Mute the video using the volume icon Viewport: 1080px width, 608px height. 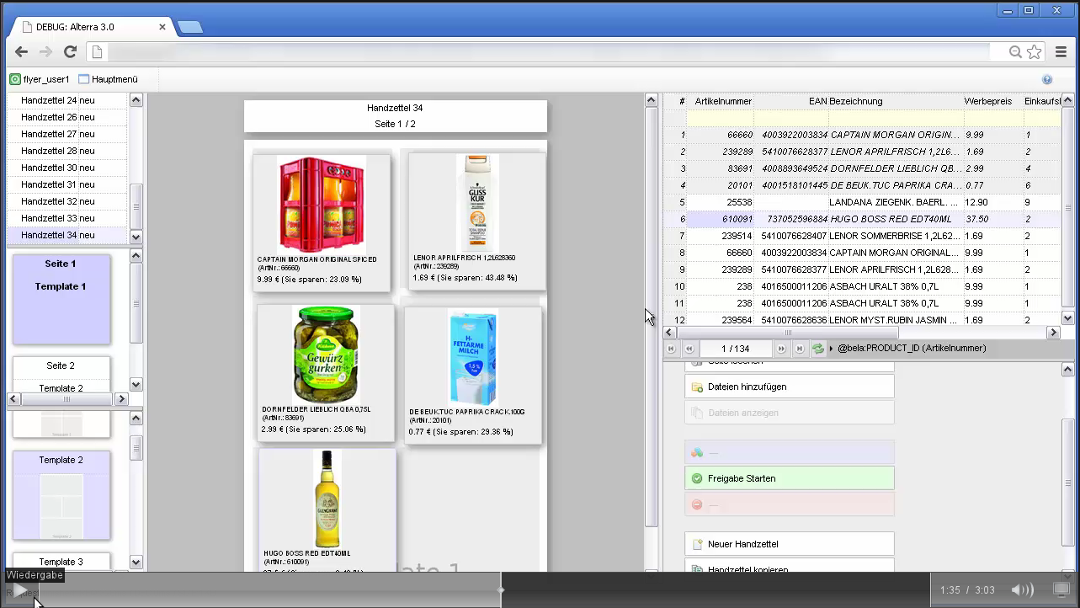[x=1021, y=590]
